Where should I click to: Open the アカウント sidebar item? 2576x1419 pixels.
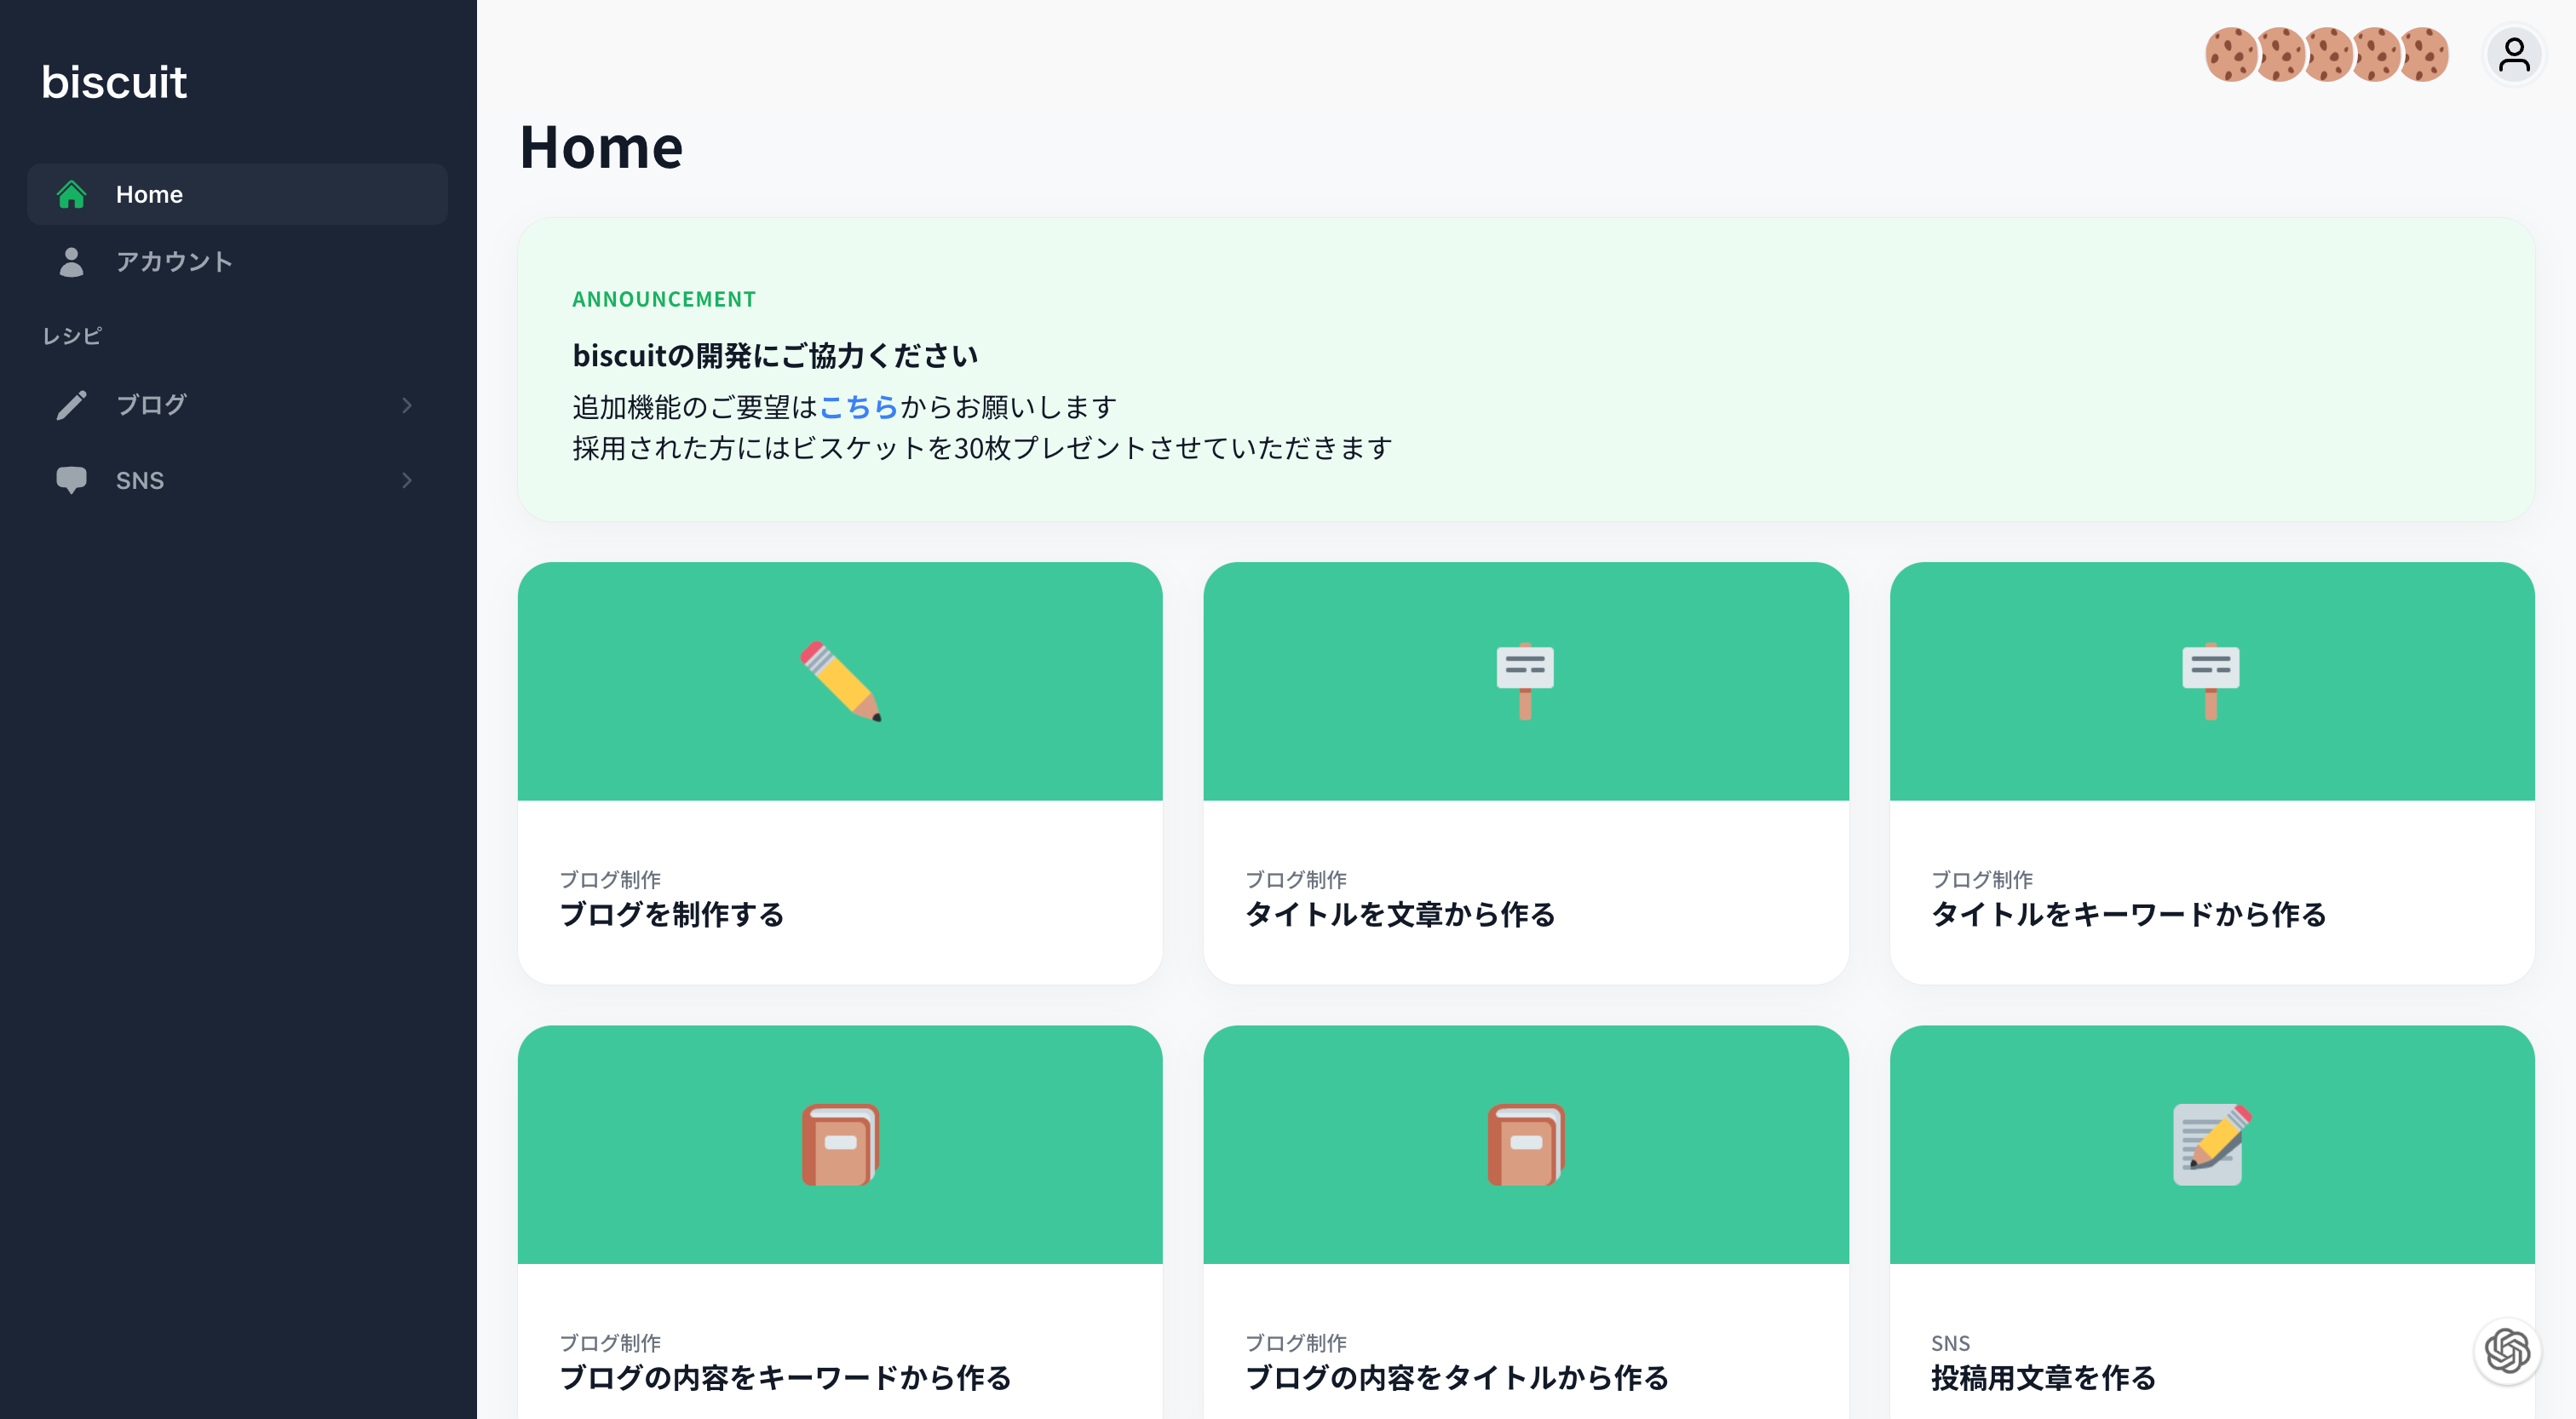(x=174, y=262)
